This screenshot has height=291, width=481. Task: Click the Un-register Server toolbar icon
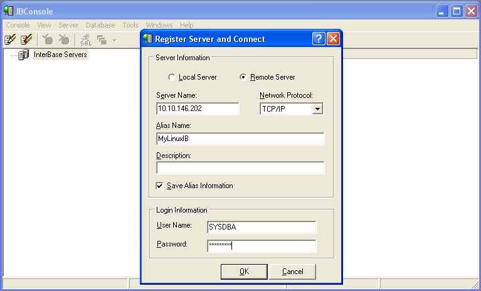27,40
